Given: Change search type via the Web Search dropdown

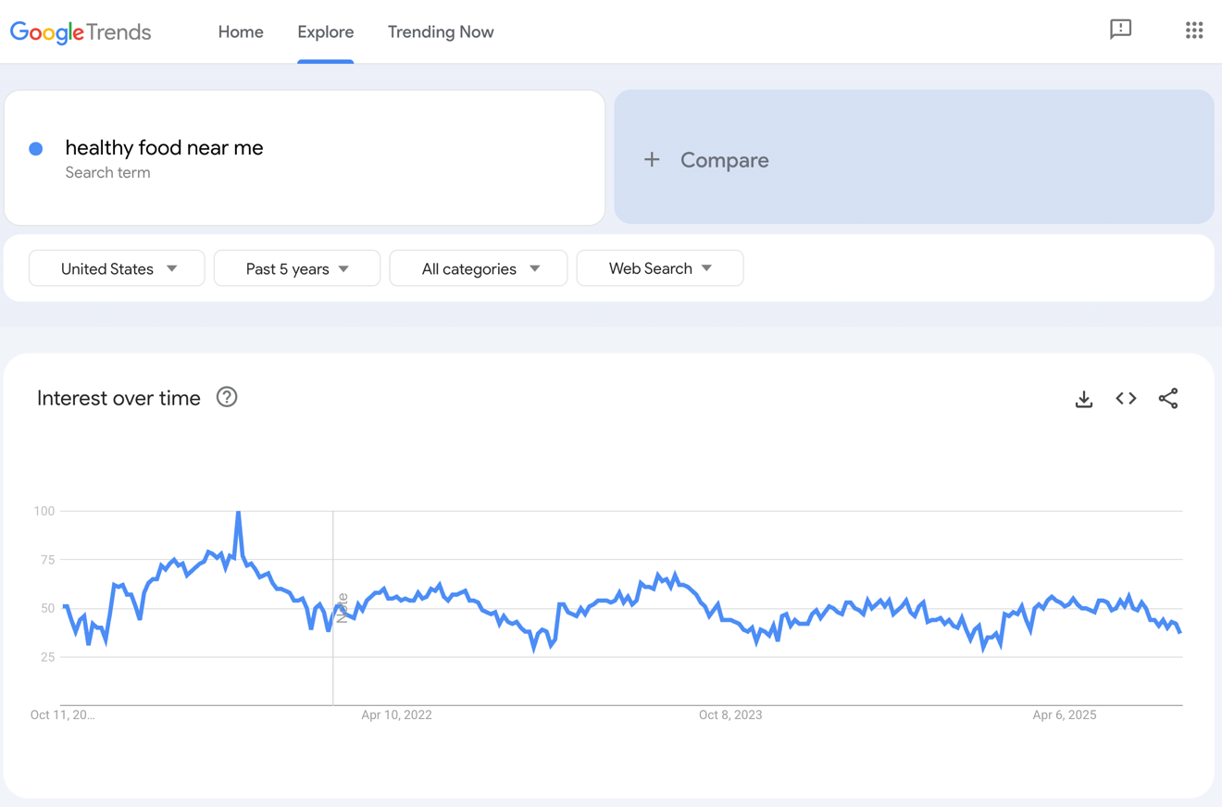Looking at the screenshot, I should pos(659,267).
